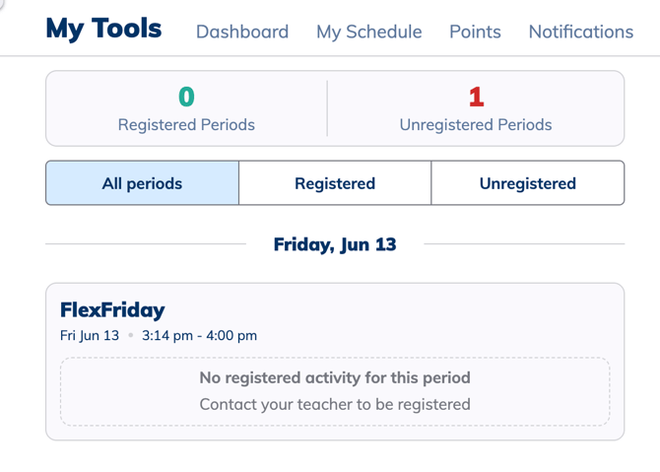Click the Contact your teacher text
The image size is (660, 472).
point(335,404)
